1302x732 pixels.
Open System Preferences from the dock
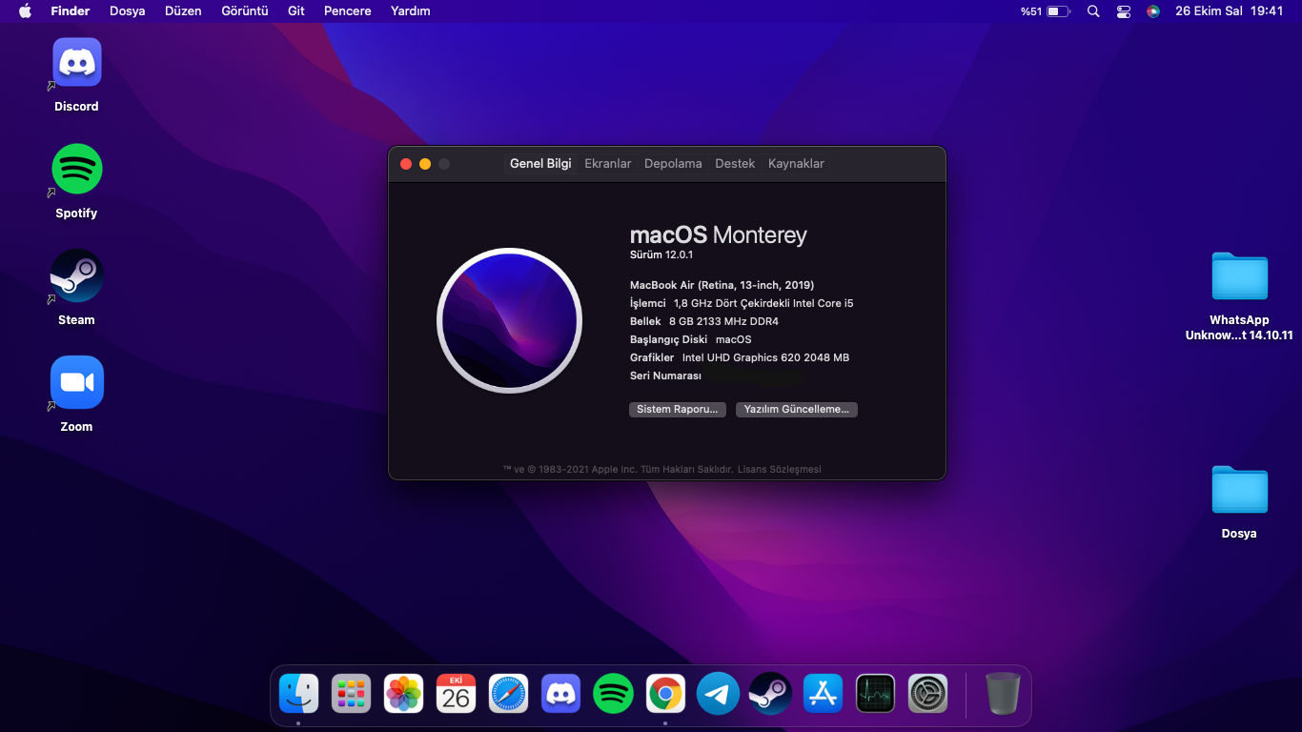[927, 694]
